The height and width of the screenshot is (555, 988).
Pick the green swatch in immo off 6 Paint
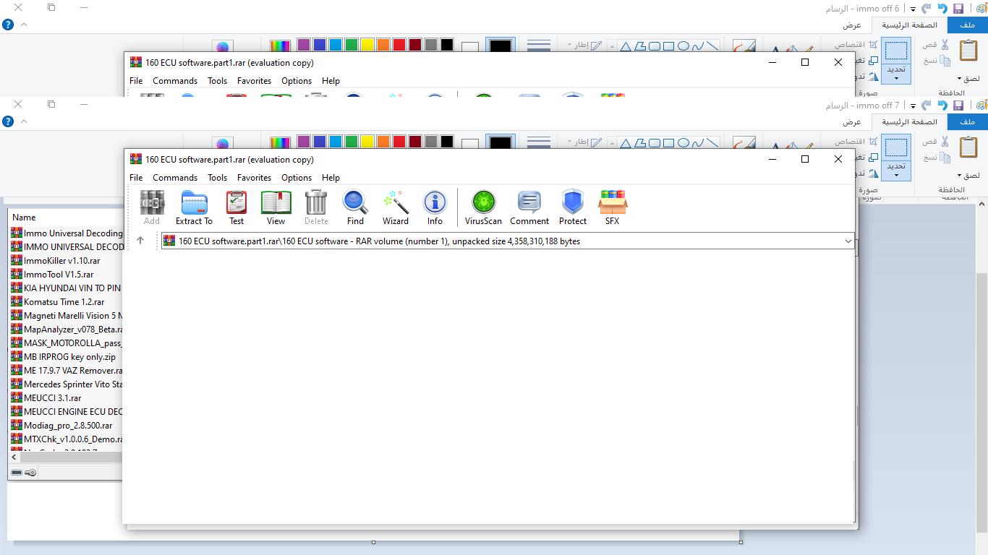coord(351,45)
